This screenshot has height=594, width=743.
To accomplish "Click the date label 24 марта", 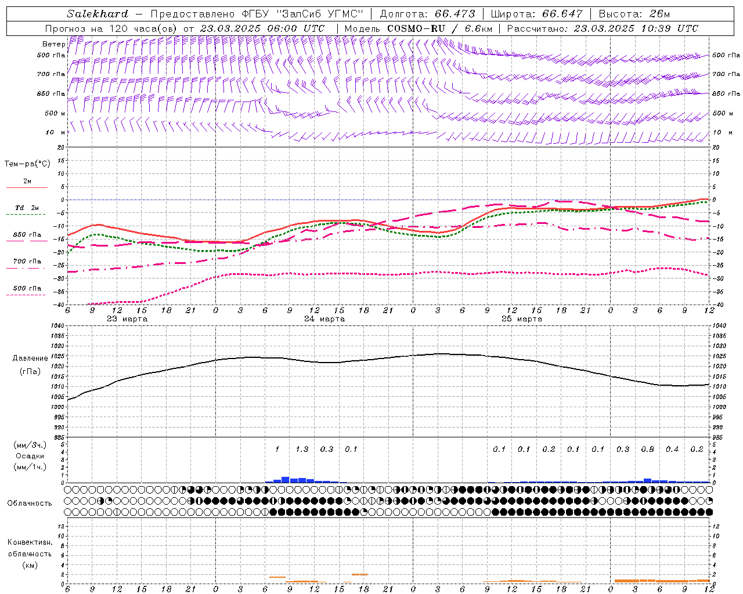I will pos(324,319).
